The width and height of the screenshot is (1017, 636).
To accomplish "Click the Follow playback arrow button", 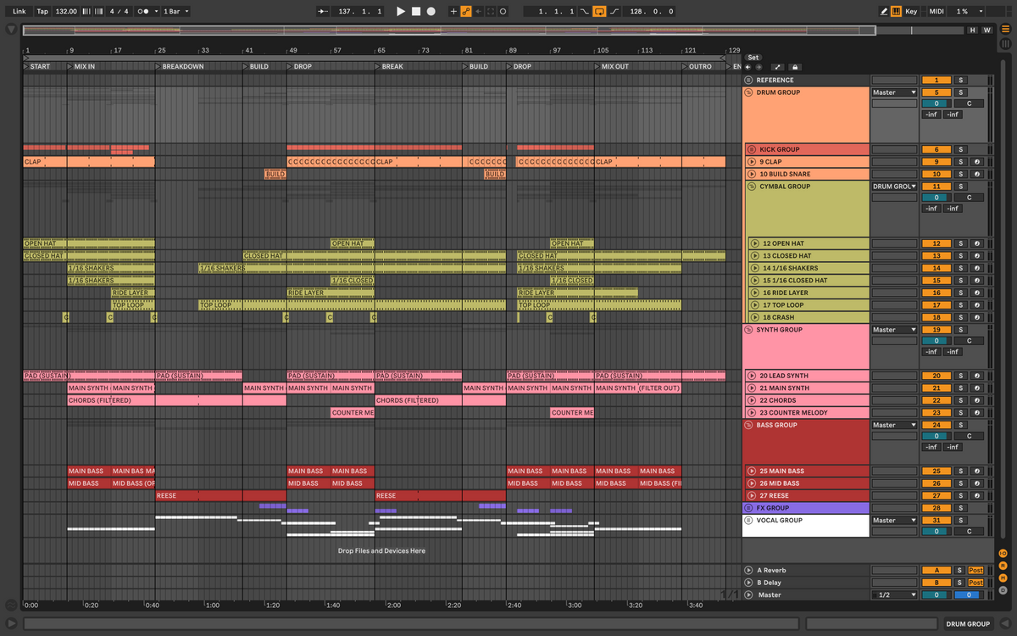I will click(323, 12).
